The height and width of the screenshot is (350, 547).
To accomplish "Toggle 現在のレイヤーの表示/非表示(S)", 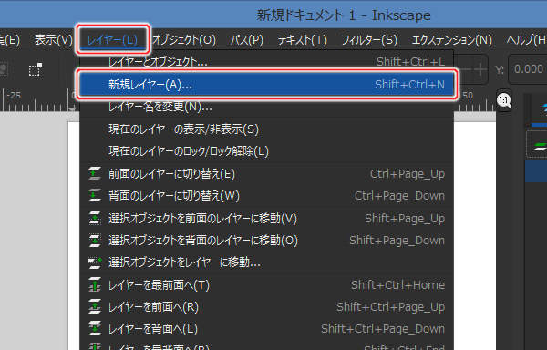I will click(x=267, y=129).
